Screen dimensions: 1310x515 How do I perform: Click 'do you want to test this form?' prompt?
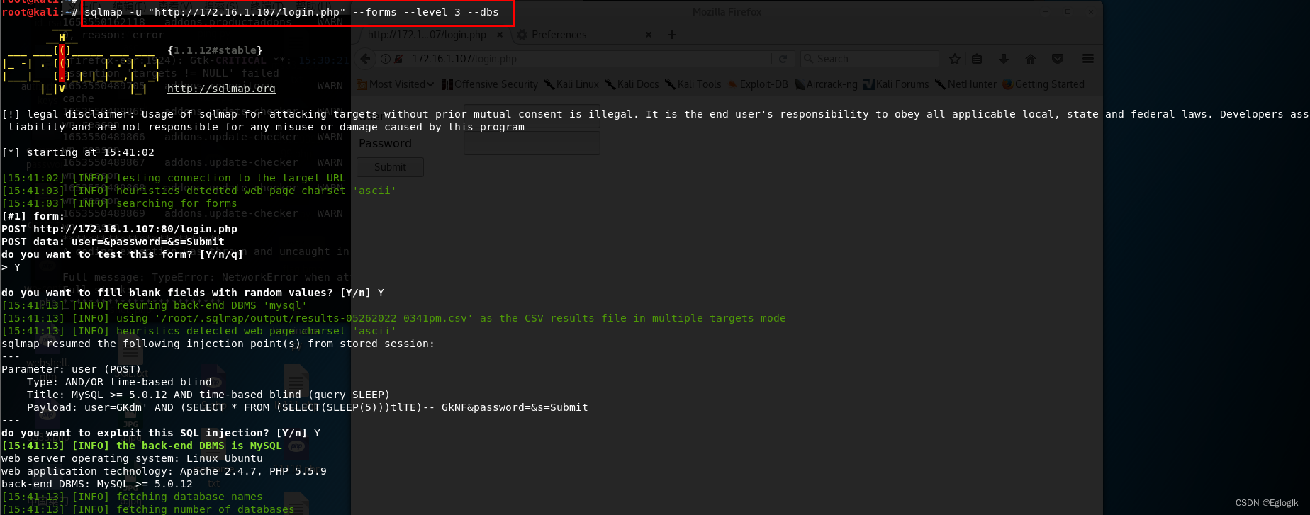[x=123, y=254]
